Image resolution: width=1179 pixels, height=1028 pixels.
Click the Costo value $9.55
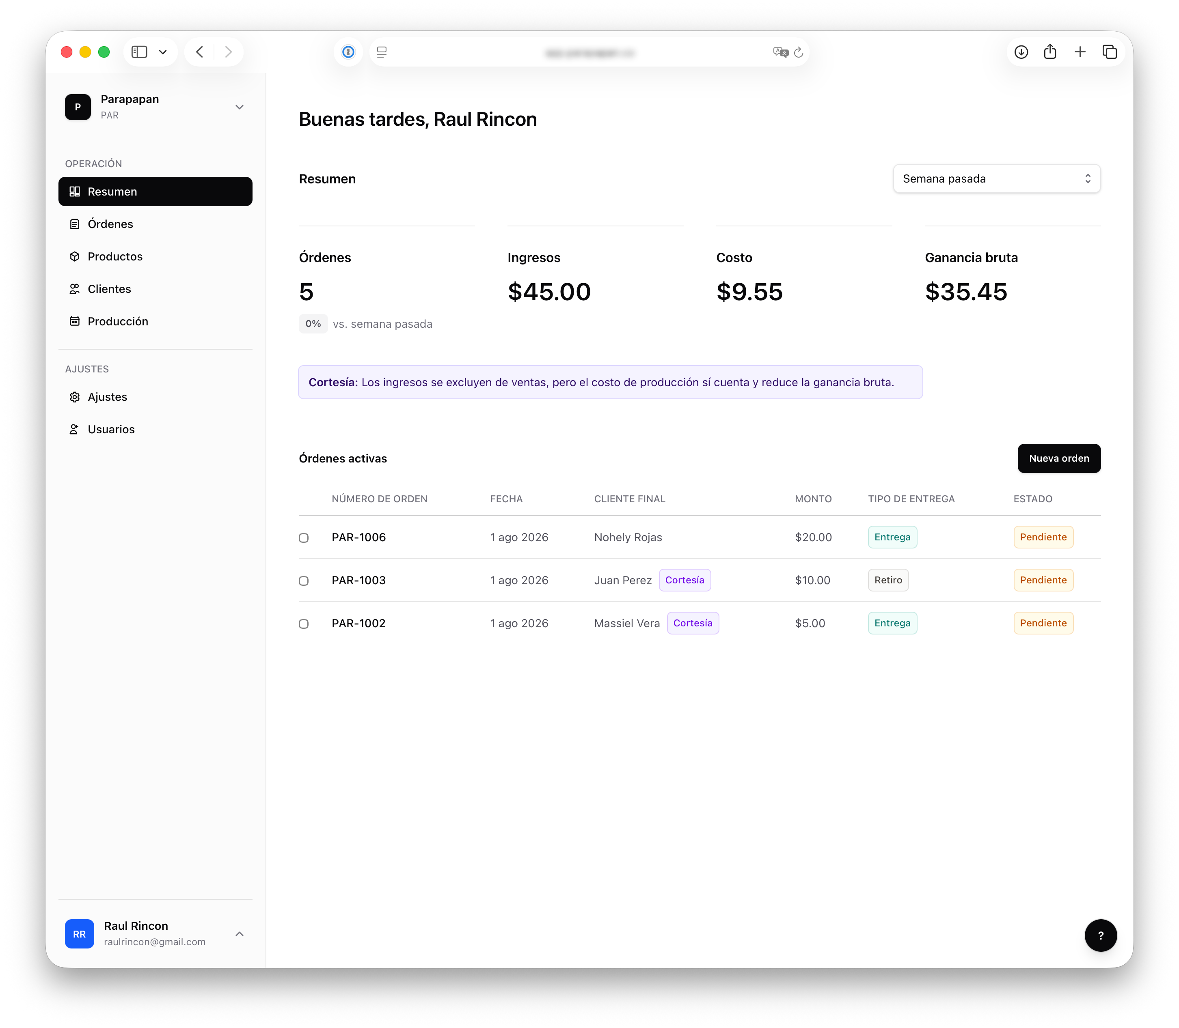coord(749,292)
